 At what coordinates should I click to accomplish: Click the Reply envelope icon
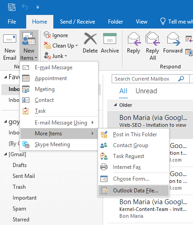click(134, 39)
